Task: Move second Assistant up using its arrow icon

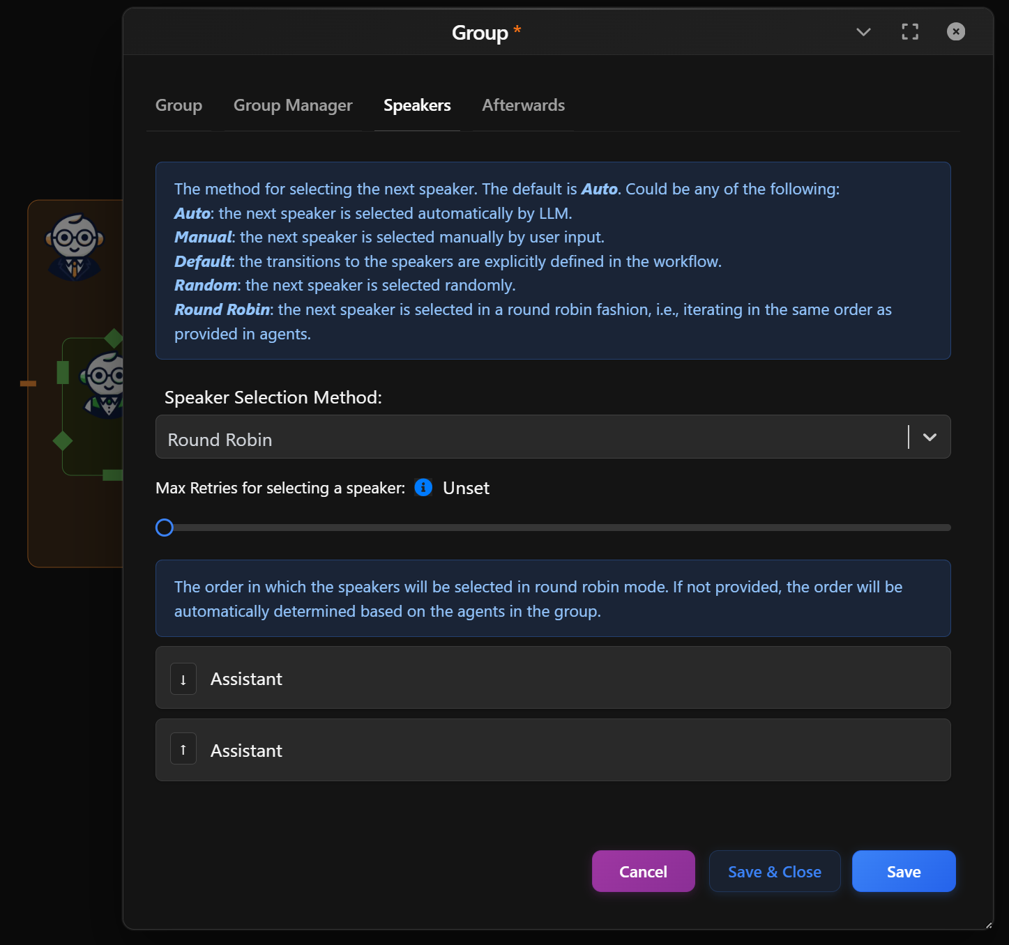Action: point(183,748)
